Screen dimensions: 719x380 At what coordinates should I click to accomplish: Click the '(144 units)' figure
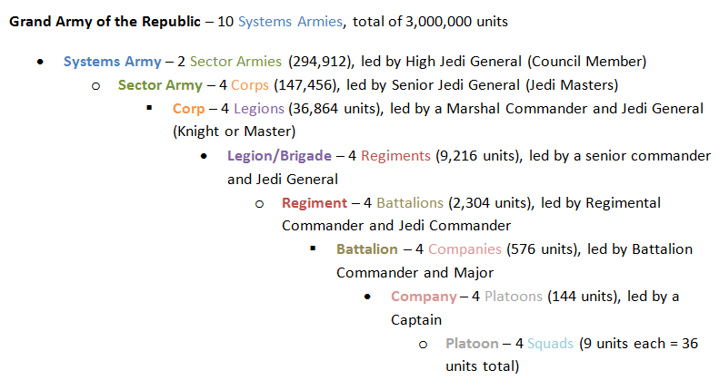tap(584, 297)
